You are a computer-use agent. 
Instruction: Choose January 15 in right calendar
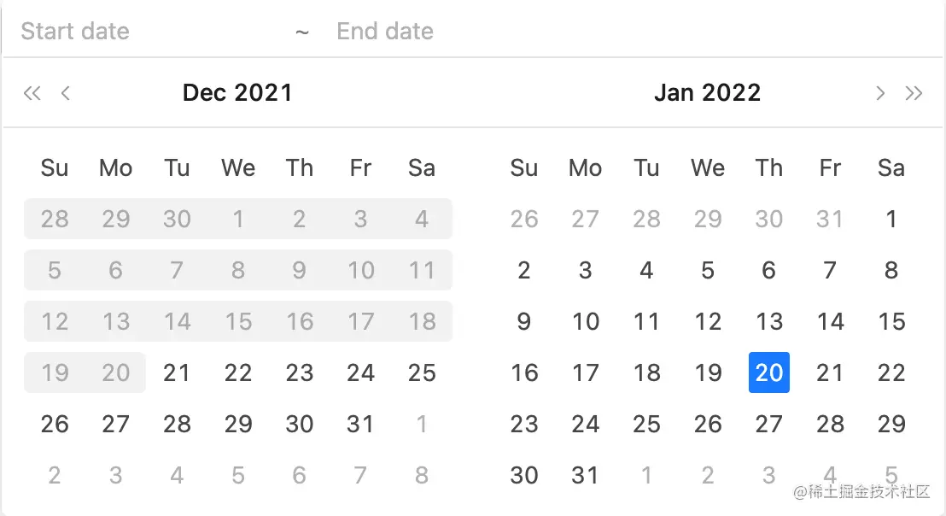(x=891, y=322)
